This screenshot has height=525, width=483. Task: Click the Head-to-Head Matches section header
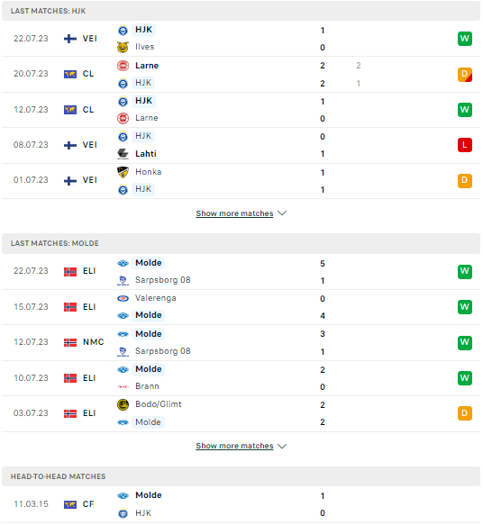coord(241,476)
